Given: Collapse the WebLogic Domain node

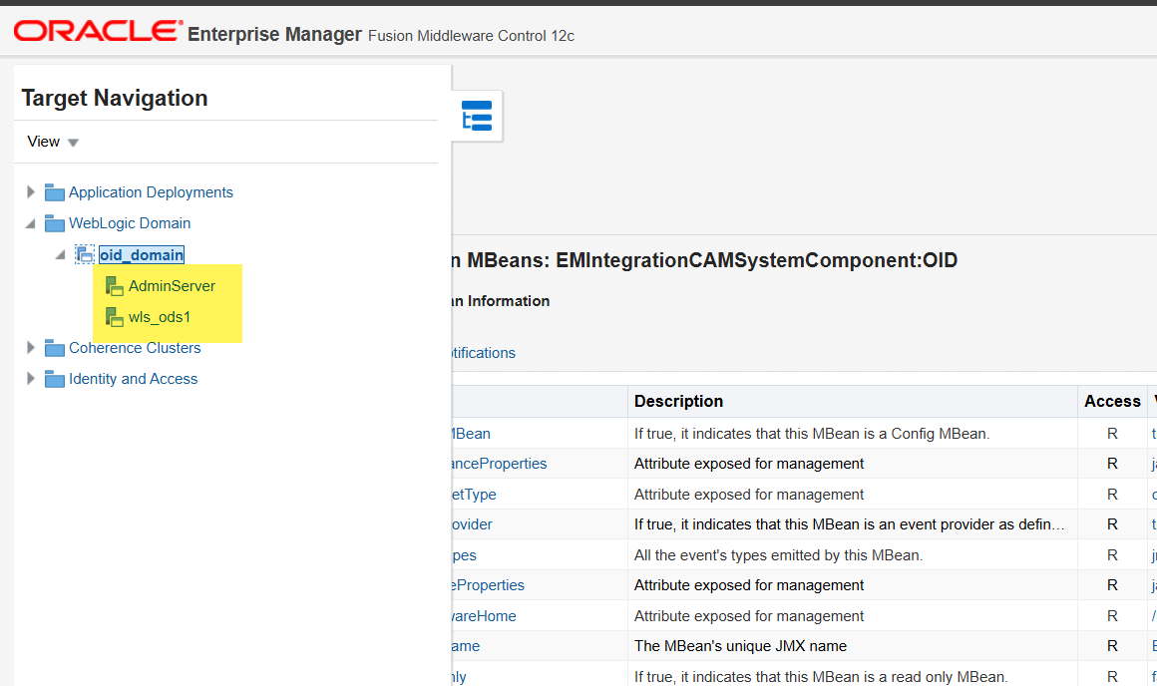Looking at the screenshot, I should pyautogui.click(x=31, y=223).
